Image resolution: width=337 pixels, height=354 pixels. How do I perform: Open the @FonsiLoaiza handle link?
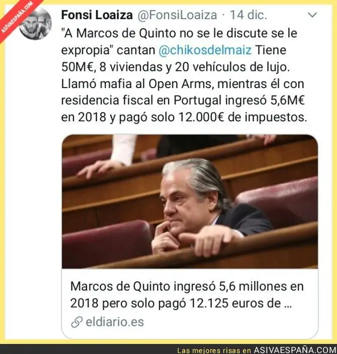click(177, 15)
